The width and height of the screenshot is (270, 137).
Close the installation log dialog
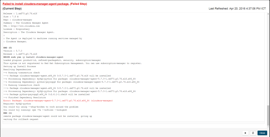tap(262, 133)
